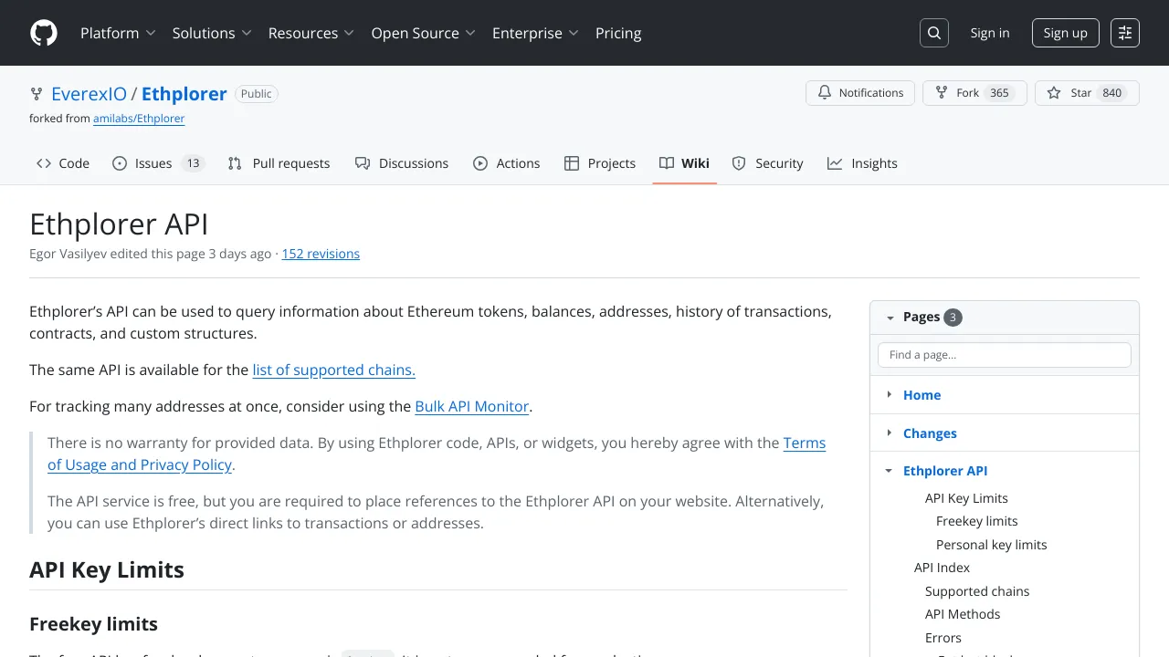The width and height of the screenshot is (1169, 657).
Task: Click the Star 840 button
Action: 1087,93
